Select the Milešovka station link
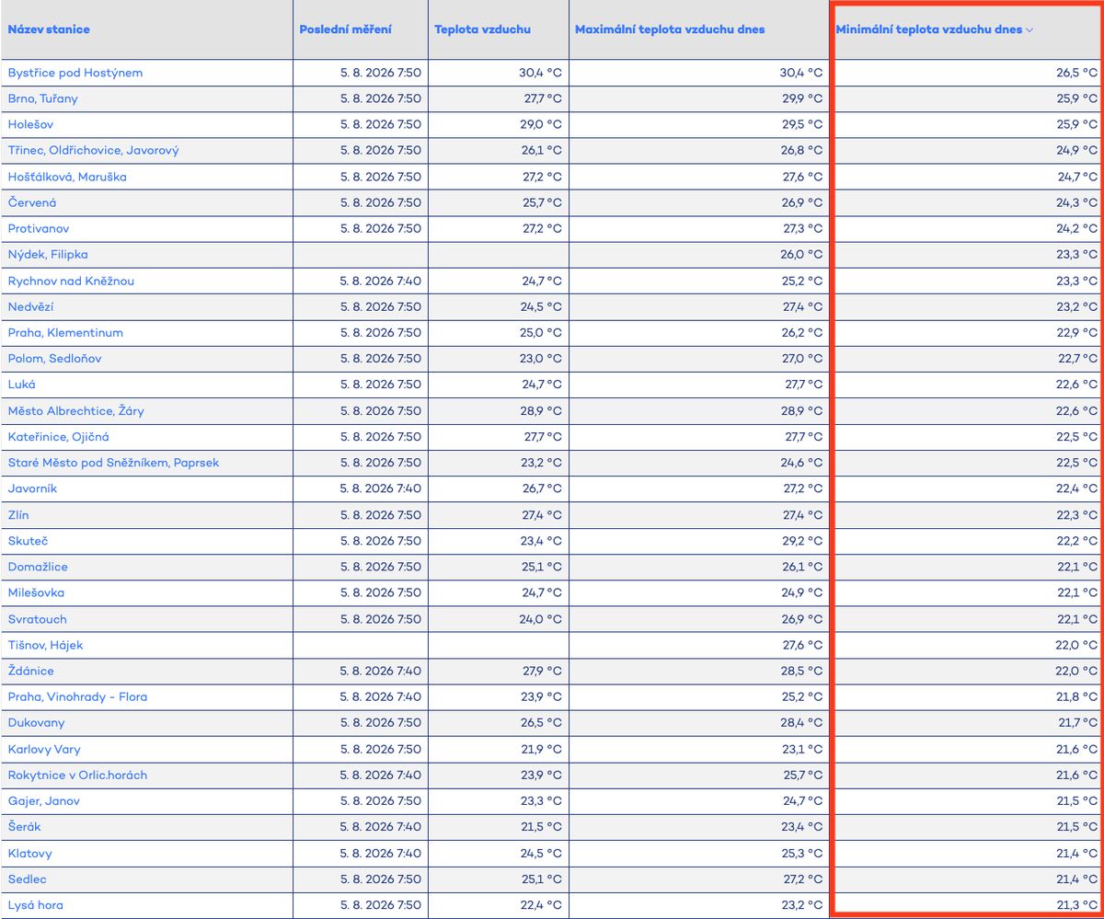This screenshot has height=919, width=1104. 36,592
